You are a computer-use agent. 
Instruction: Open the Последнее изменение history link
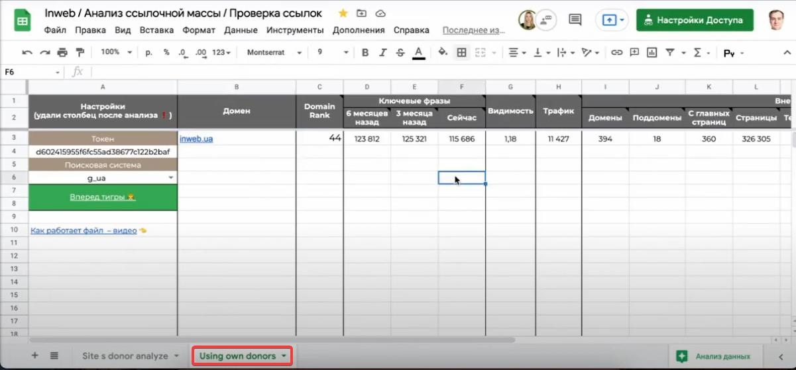click(474, 30)
